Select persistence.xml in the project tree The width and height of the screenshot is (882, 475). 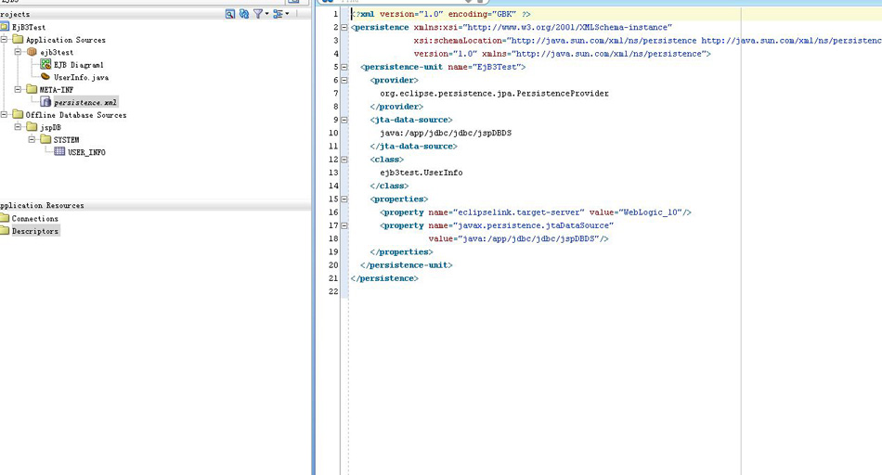pyautogui.click(x=85, y=102)
